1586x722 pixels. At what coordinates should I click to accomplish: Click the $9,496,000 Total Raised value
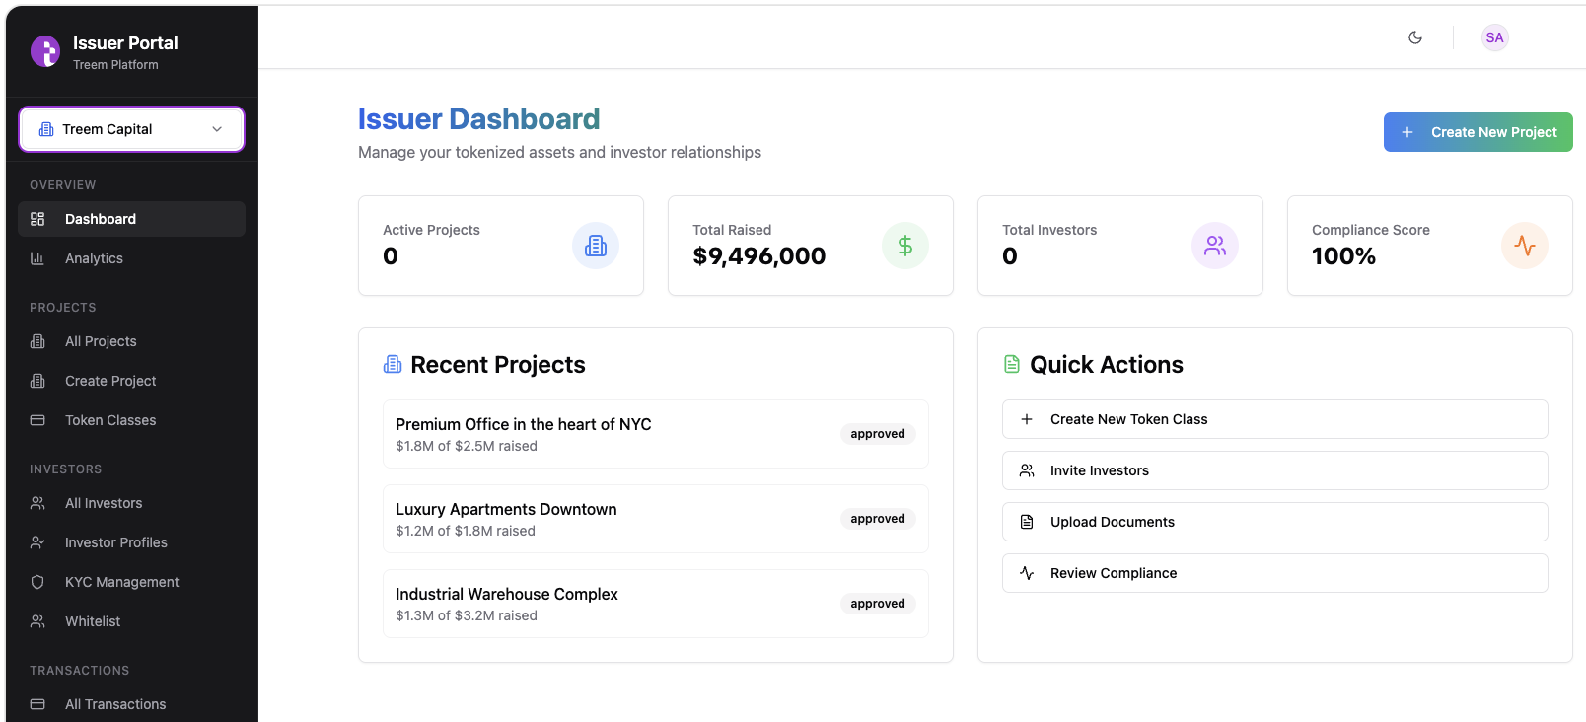(x=759, y=256)
